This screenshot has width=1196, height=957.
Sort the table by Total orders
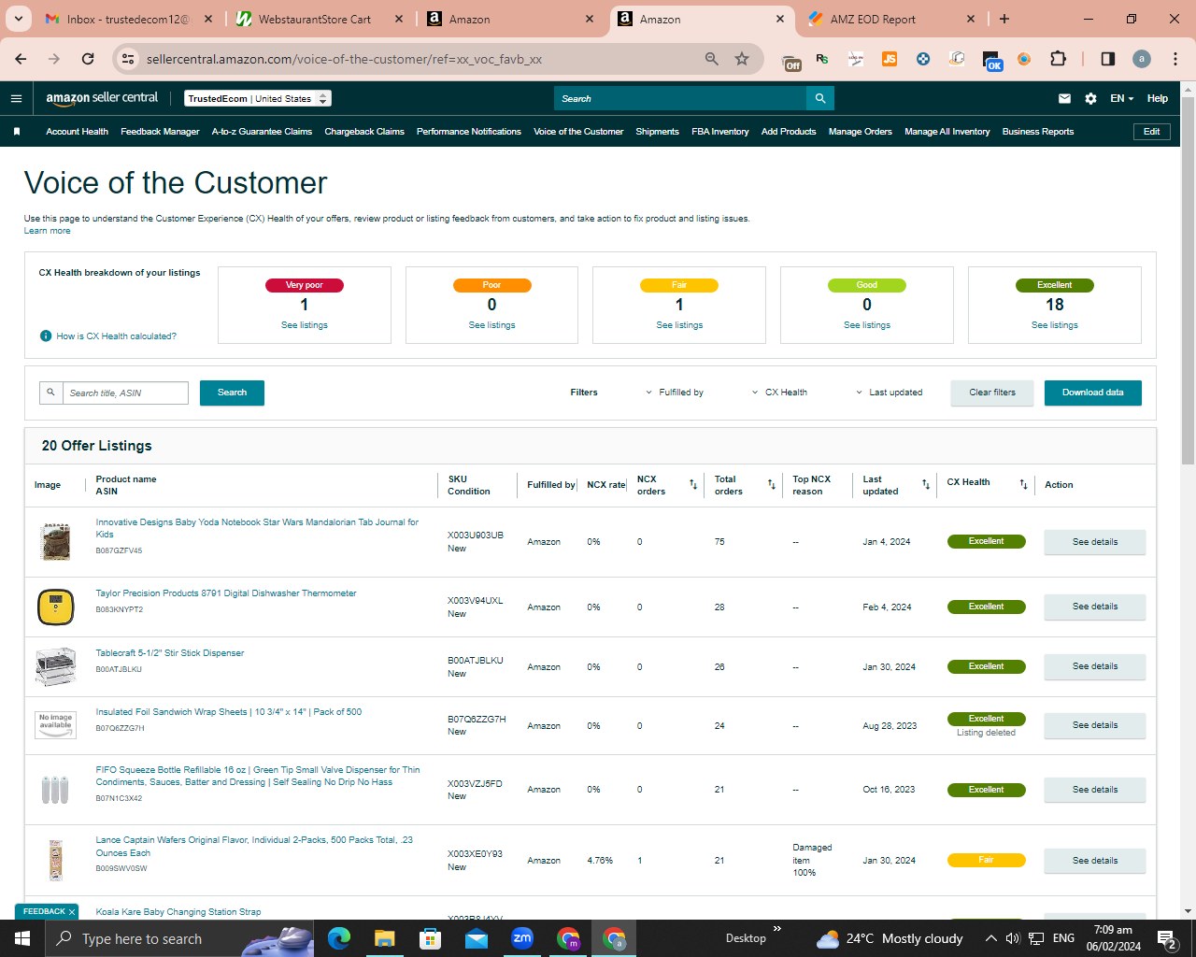(772, 485)
